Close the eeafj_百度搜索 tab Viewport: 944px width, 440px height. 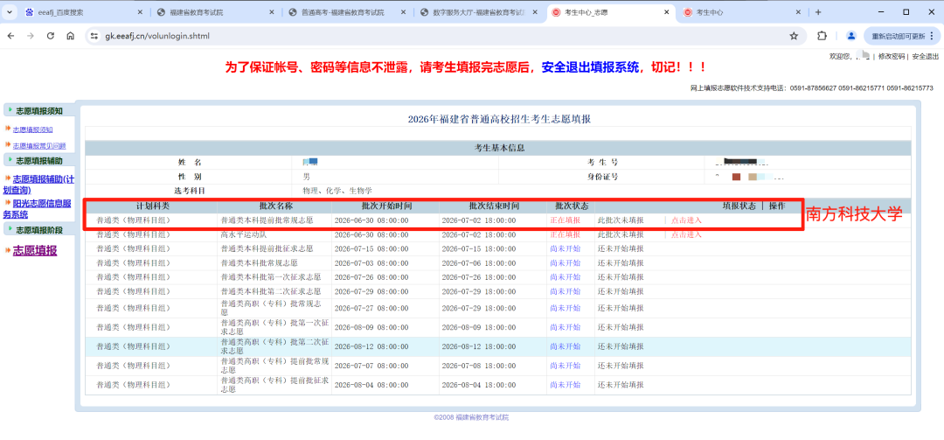tap(140, 12)
